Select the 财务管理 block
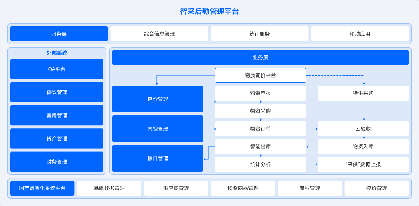The image size is (419, 206). click(57, 162)
